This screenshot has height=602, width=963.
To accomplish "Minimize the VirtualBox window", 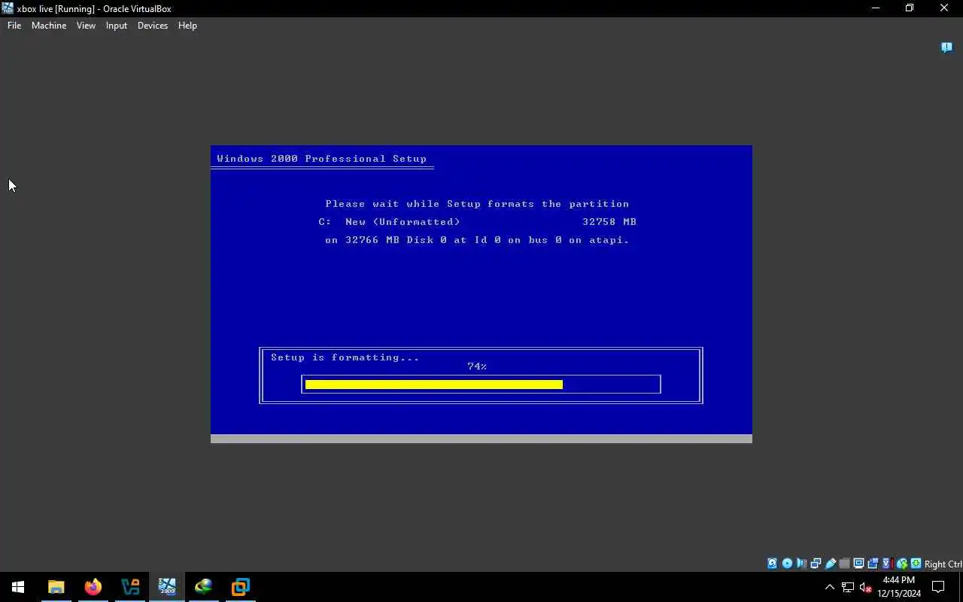I will (x=875, y=8).
